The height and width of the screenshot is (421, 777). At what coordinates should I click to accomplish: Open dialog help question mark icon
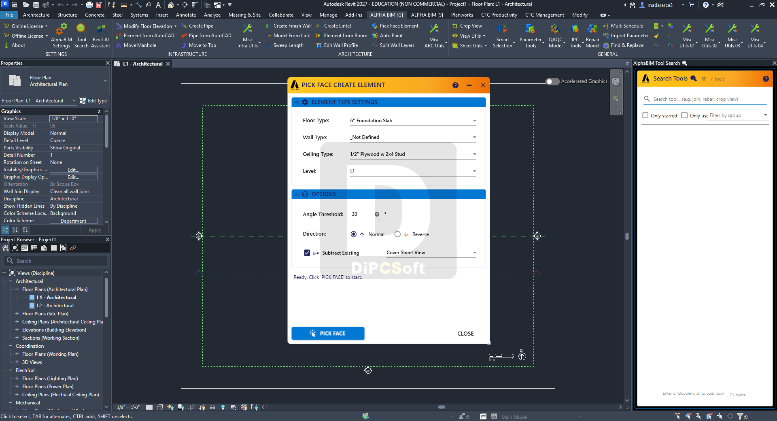click(455, 85)
